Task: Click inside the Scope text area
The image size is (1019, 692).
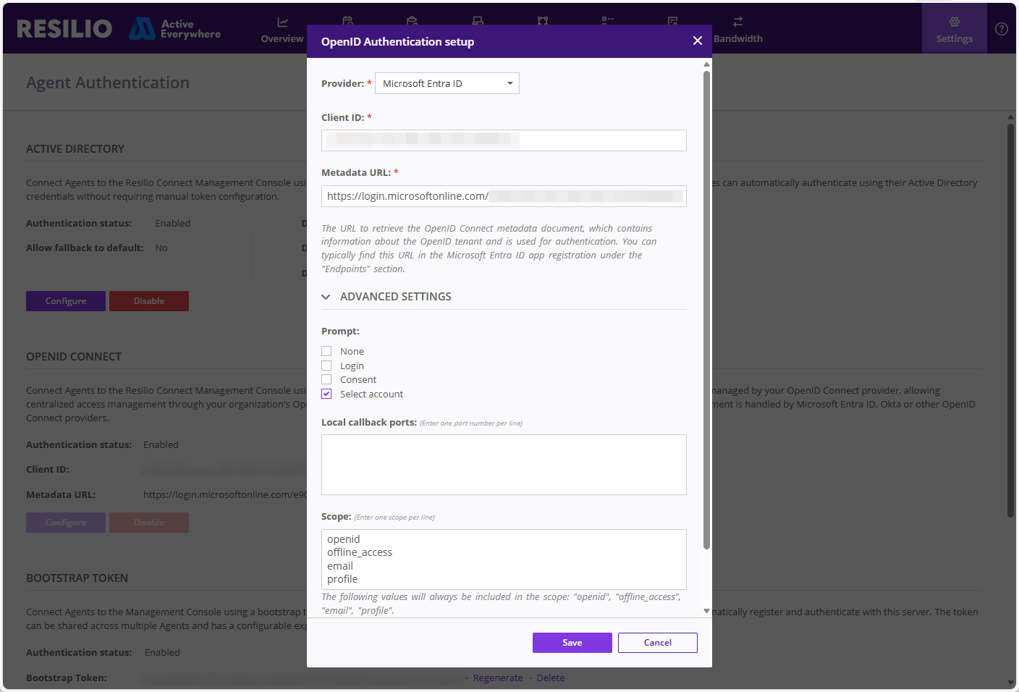Action: 504,560
